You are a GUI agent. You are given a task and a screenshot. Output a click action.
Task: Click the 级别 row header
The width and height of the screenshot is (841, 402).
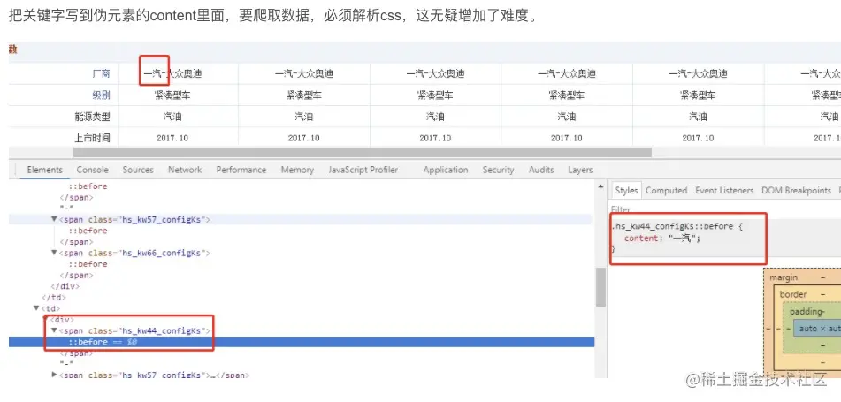click(x=101, y=95)
